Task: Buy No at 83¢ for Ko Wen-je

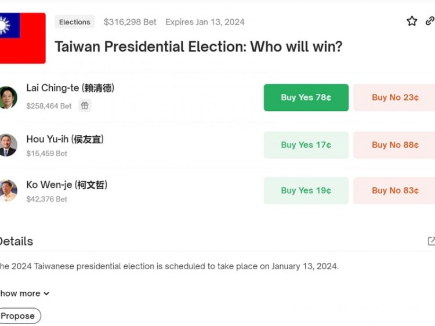Action: [x=394, y=191]
